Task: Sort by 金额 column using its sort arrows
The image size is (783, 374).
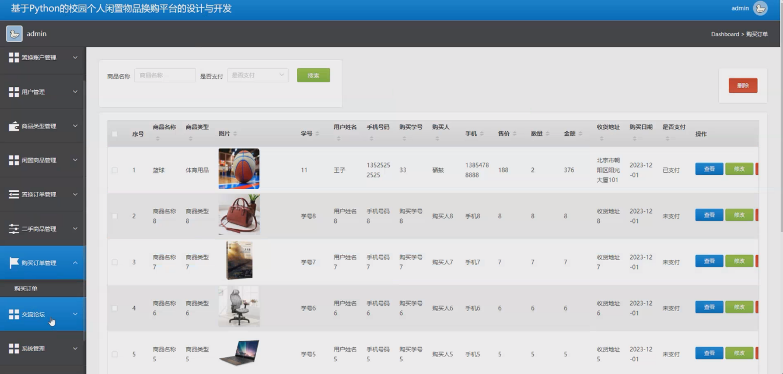Action: [581, 134]
